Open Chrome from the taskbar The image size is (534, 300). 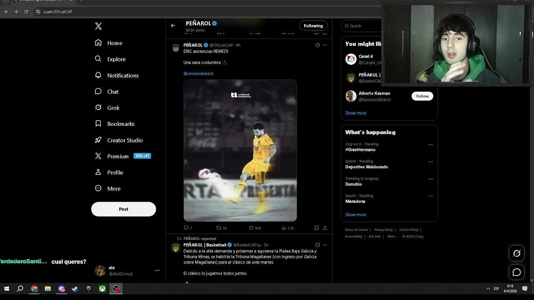(34, 288)
